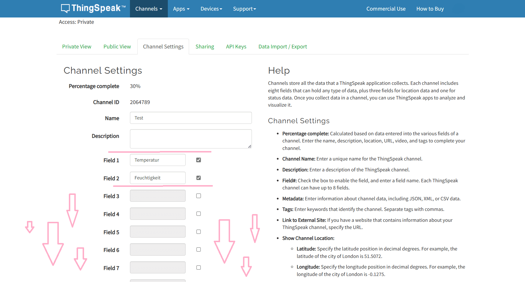Click the ThingSpeak logo icon
Image resolution: width=525 pixels, height=282 pixels.
pos(65,8)
